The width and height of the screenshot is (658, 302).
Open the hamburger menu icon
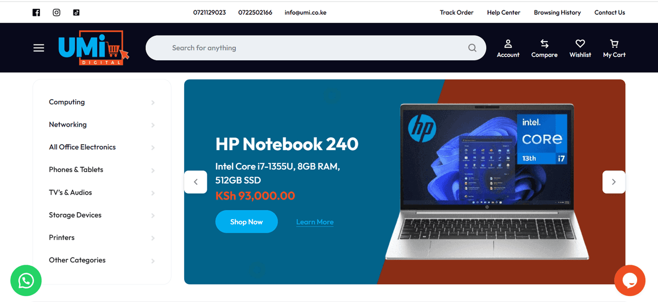point(38,48)
